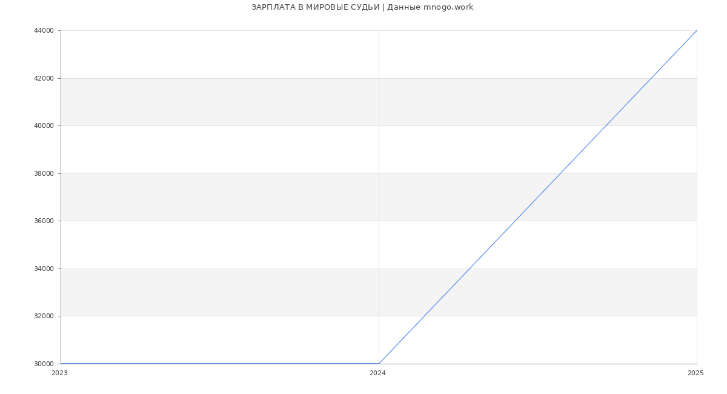Click the line's 2023 starting point
This screenshot has width=727, height=394.
[x=61, y=364]
